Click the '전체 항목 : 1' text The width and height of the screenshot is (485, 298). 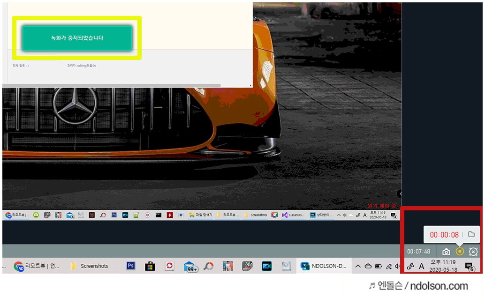tap(21, 66)
